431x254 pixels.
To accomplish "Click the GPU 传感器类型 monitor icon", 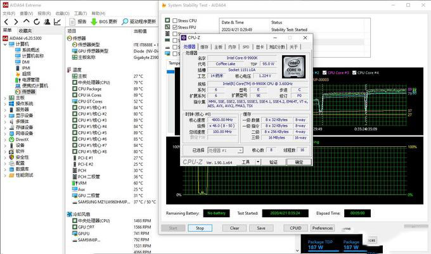I will [75, 51].
